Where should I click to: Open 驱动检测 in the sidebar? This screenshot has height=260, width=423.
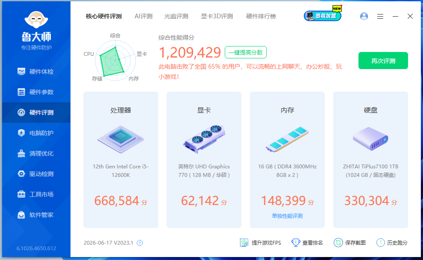click(x=36, y=174)
